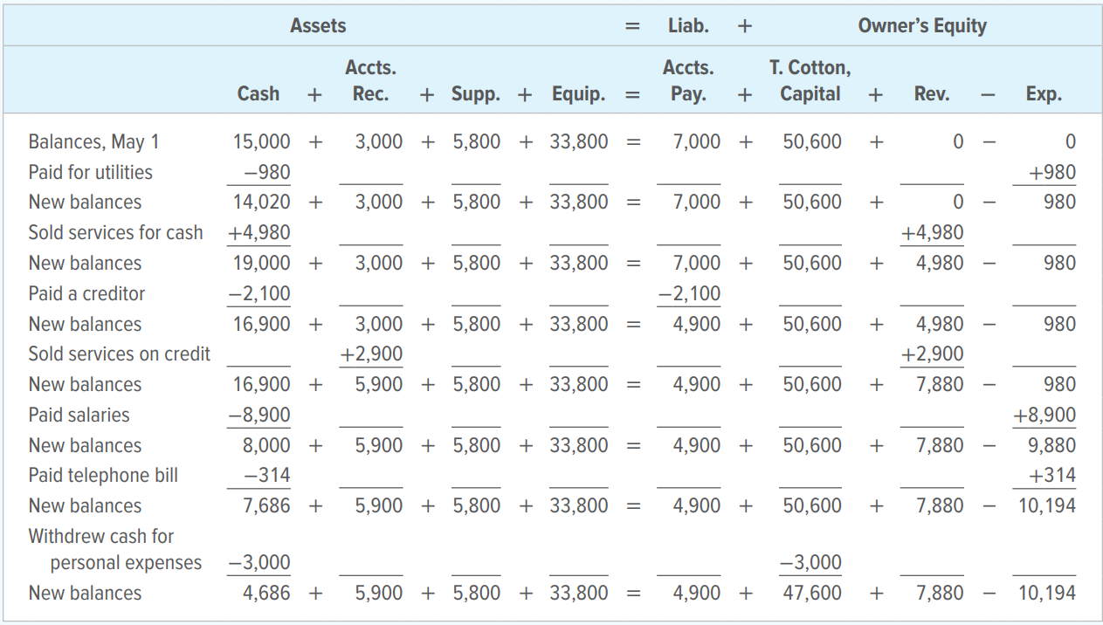Click the 47,600 ending capital balance
Viewport: 1103px width, 625px height.
pyautogui.click(x=812, y=594)
